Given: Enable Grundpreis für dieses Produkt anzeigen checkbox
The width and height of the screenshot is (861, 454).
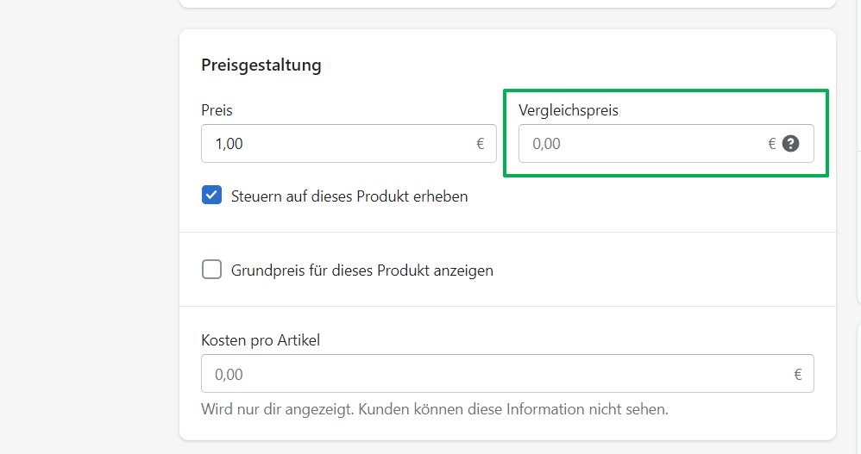Looking at the screenshot, I should 211,270.
